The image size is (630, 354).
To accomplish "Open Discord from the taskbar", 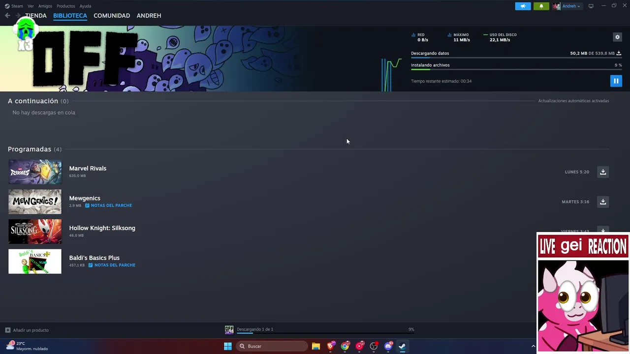I will [388, 346].
